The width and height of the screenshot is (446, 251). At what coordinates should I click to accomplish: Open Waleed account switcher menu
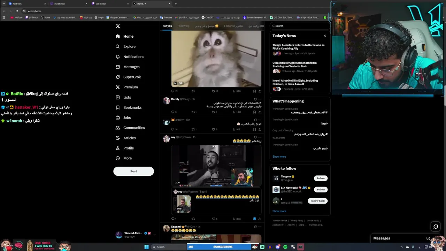(x=154, y=235)
